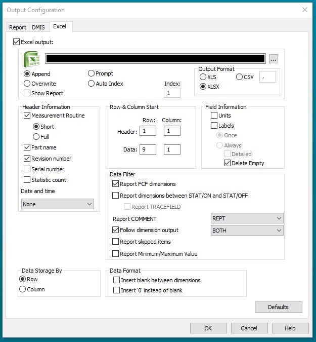316x342 pixels.
Task: Enable the Statistic count checkbox
Action: (x=27, y=180)
